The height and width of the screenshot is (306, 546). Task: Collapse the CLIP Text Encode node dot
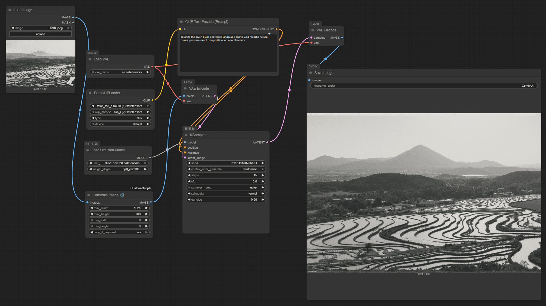181,22
